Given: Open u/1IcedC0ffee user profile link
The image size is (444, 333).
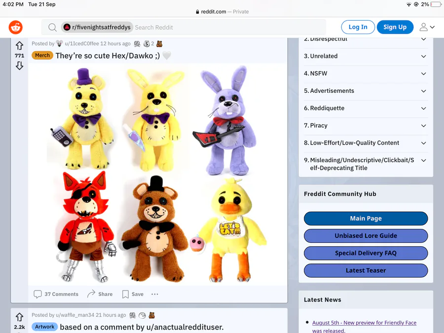Looking at the screenshot, I should click(x=82, y=43).
